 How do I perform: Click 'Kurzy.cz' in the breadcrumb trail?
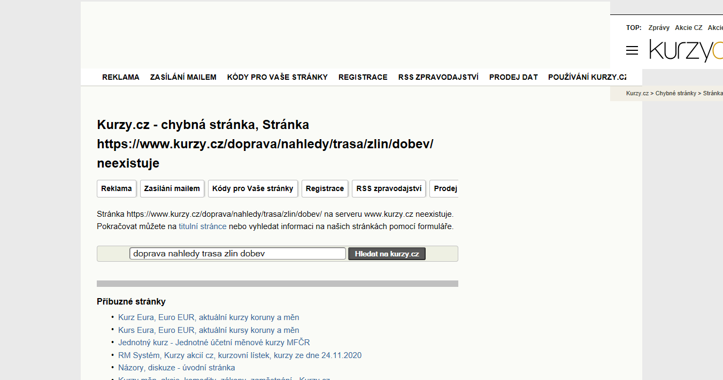[637, 93]
